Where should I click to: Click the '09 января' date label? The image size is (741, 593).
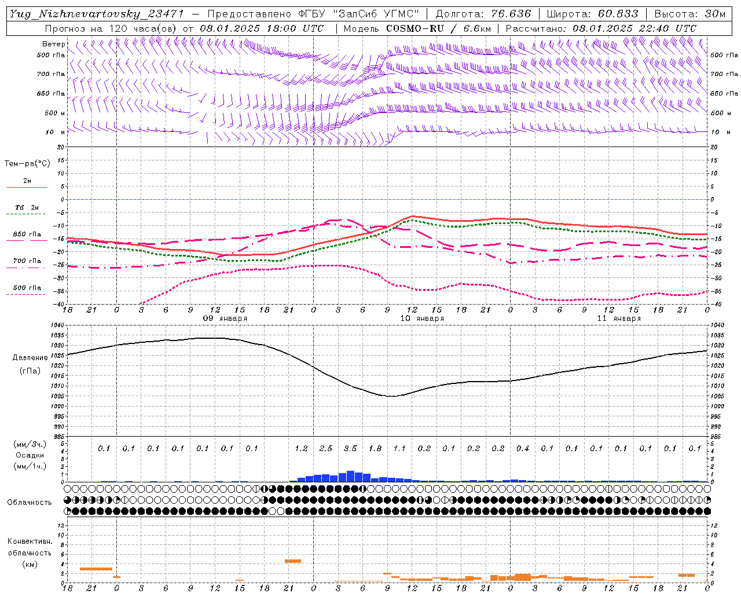pos(225,319)
